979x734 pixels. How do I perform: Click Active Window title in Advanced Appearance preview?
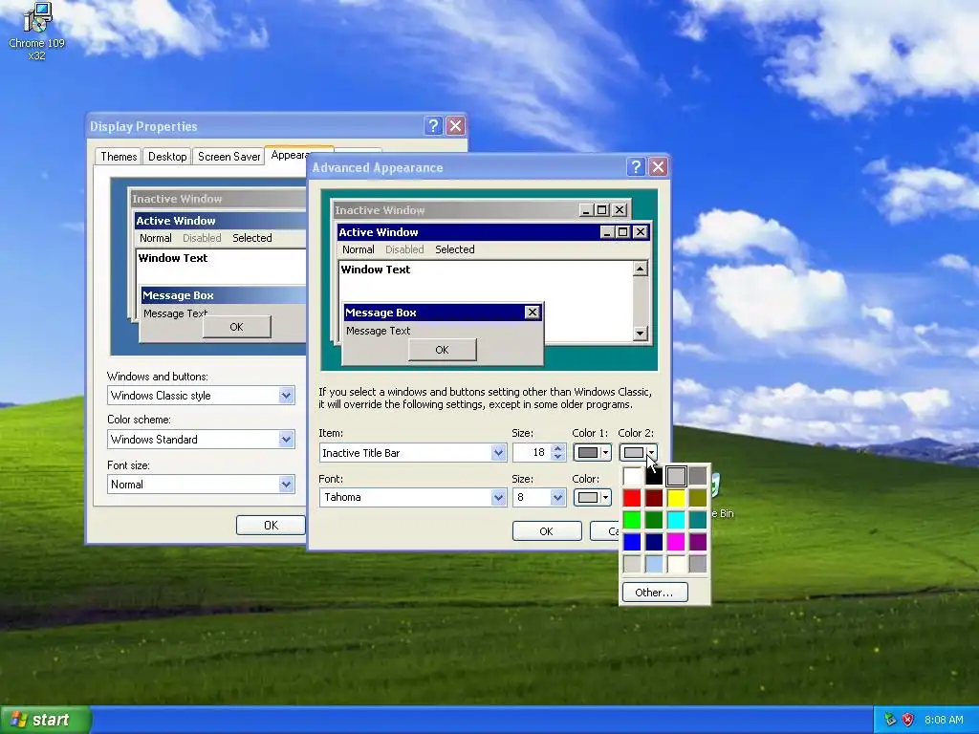pyautogui.click(x=379, y=232)
